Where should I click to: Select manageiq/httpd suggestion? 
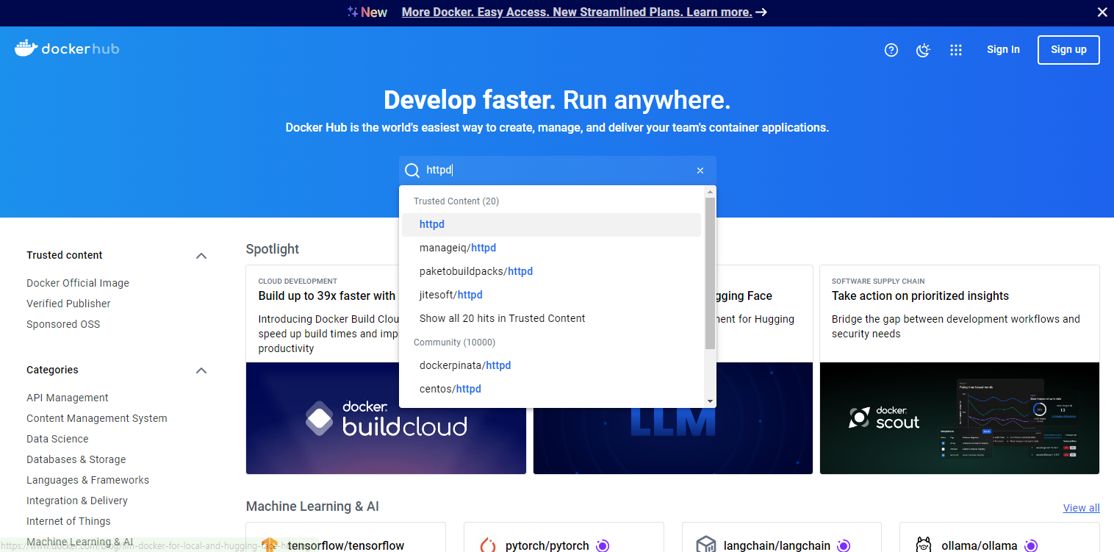(551, 248)
